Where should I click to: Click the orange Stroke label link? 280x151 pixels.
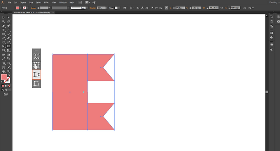(33, 8)
